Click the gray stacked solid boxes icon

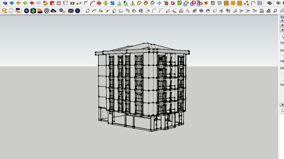[x=270, y=3]
